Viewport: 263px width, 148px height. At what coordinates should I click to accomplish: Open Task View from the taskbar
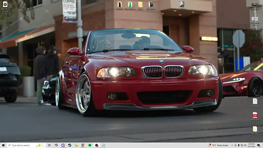[x=49, y=145]
